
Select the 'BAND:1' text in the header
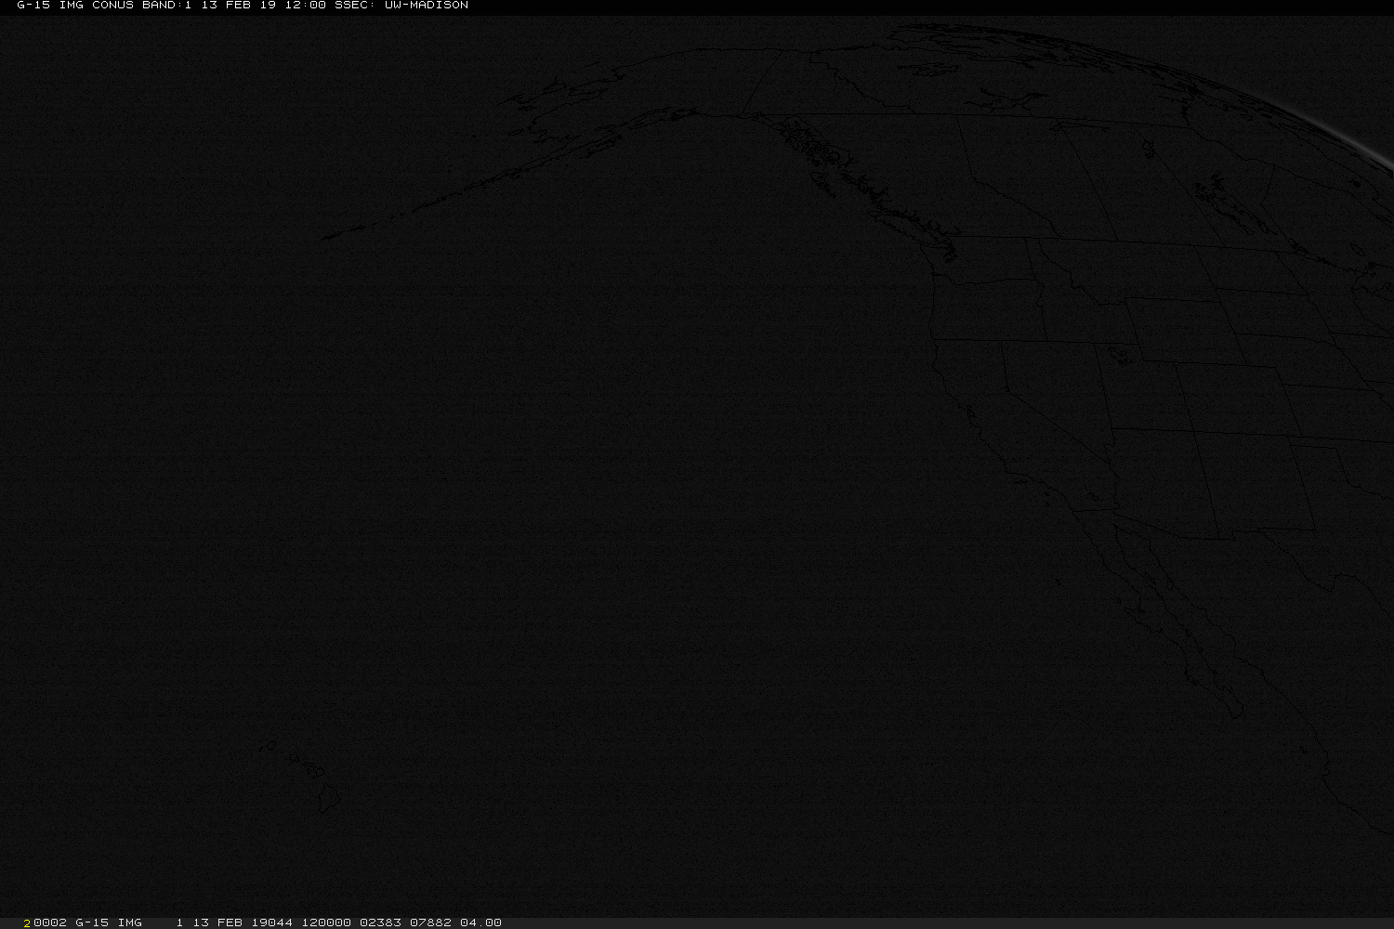coord(166,6)
